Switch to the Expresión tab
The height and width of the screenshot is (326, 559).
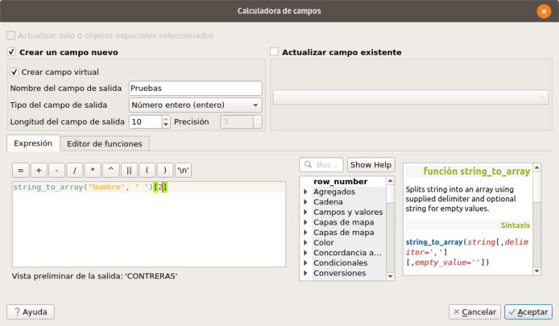click(33, 143)
